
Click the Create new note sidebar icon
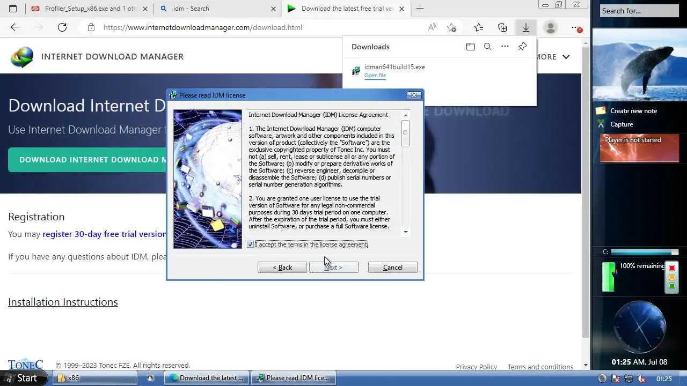click(x=601, y=110)
